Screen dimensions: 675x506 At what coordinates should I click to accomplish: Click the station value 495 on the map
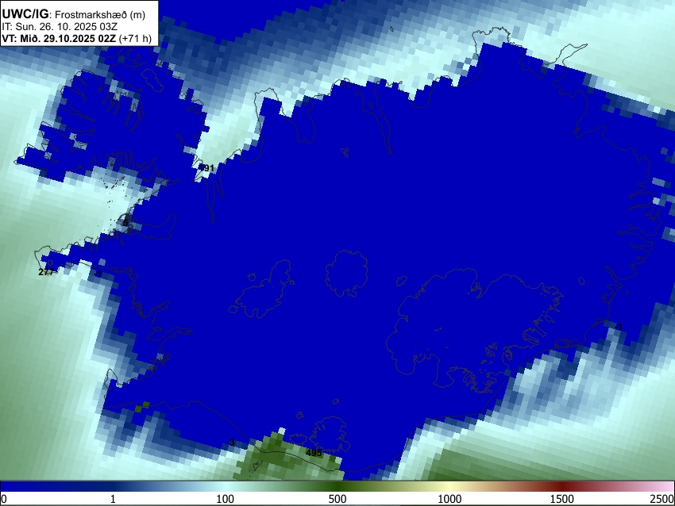(x=314, y=453)
